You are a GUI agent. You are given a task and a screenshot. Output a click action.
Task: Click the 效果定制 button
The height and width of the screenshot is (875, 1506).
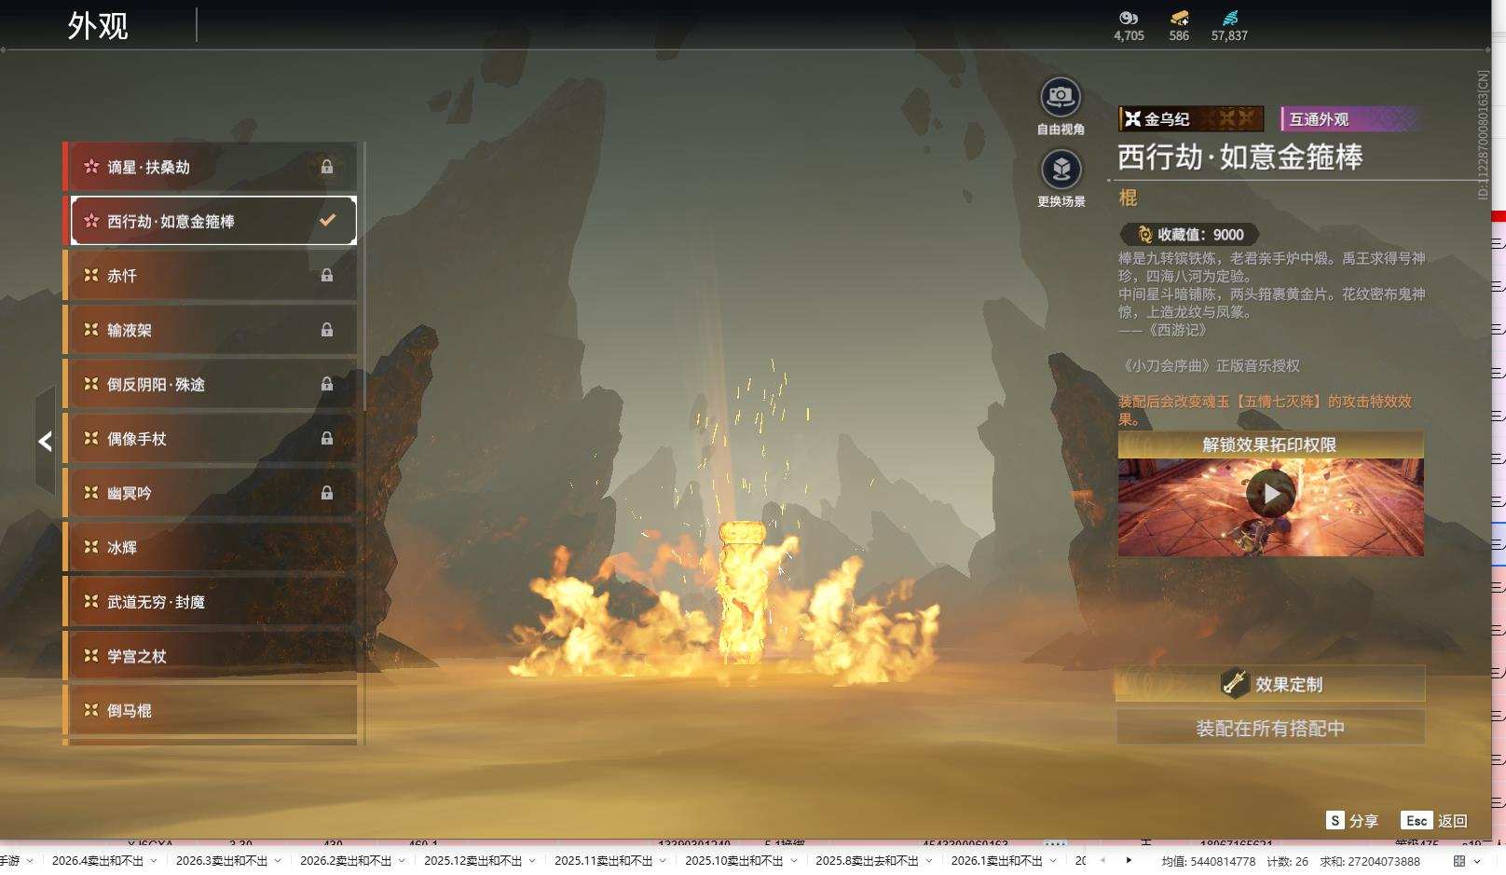click(x=1270, y=684)
